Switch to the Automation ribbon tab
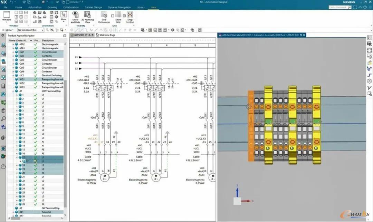Viewport: 373px width, 222px height. [35, 7]
